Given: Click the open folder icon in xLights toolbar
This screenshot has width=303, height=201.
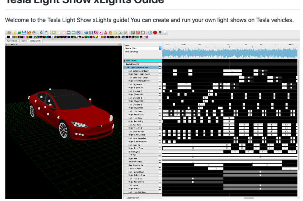Looking at the screenshot, I should click(x=9, y=32).
